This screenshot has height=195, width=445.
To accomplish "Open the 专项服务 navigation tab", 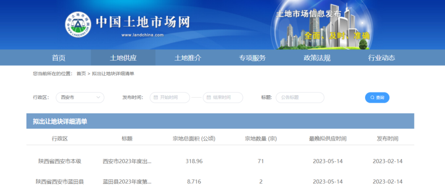I will point(252,58).
